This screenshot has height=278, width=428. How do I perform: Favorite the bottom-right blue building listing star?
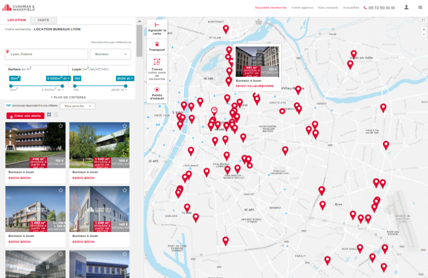[x=125, y=254]
